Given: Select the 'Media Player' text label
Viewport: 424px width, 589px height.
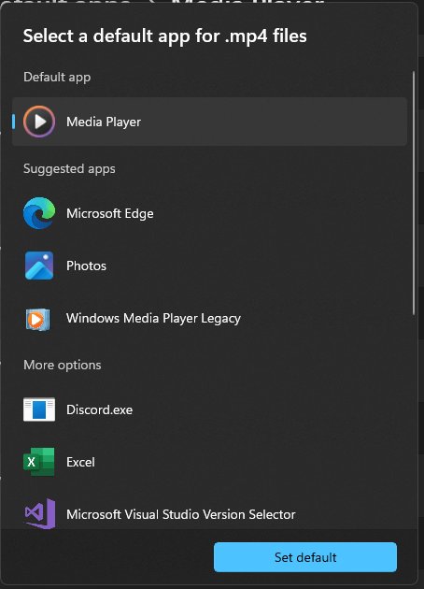Looking at the screenshot, I should [104, 122].
